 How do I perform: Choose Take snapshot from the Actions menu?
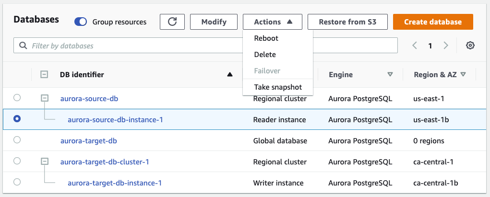click(278, 87)
